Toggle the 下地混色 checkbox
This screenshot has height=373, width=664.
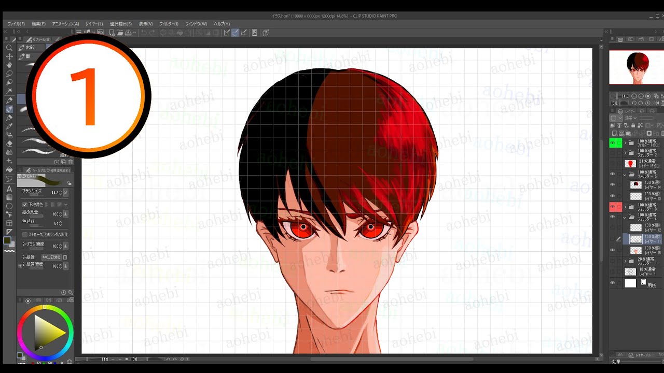point(25,205)
